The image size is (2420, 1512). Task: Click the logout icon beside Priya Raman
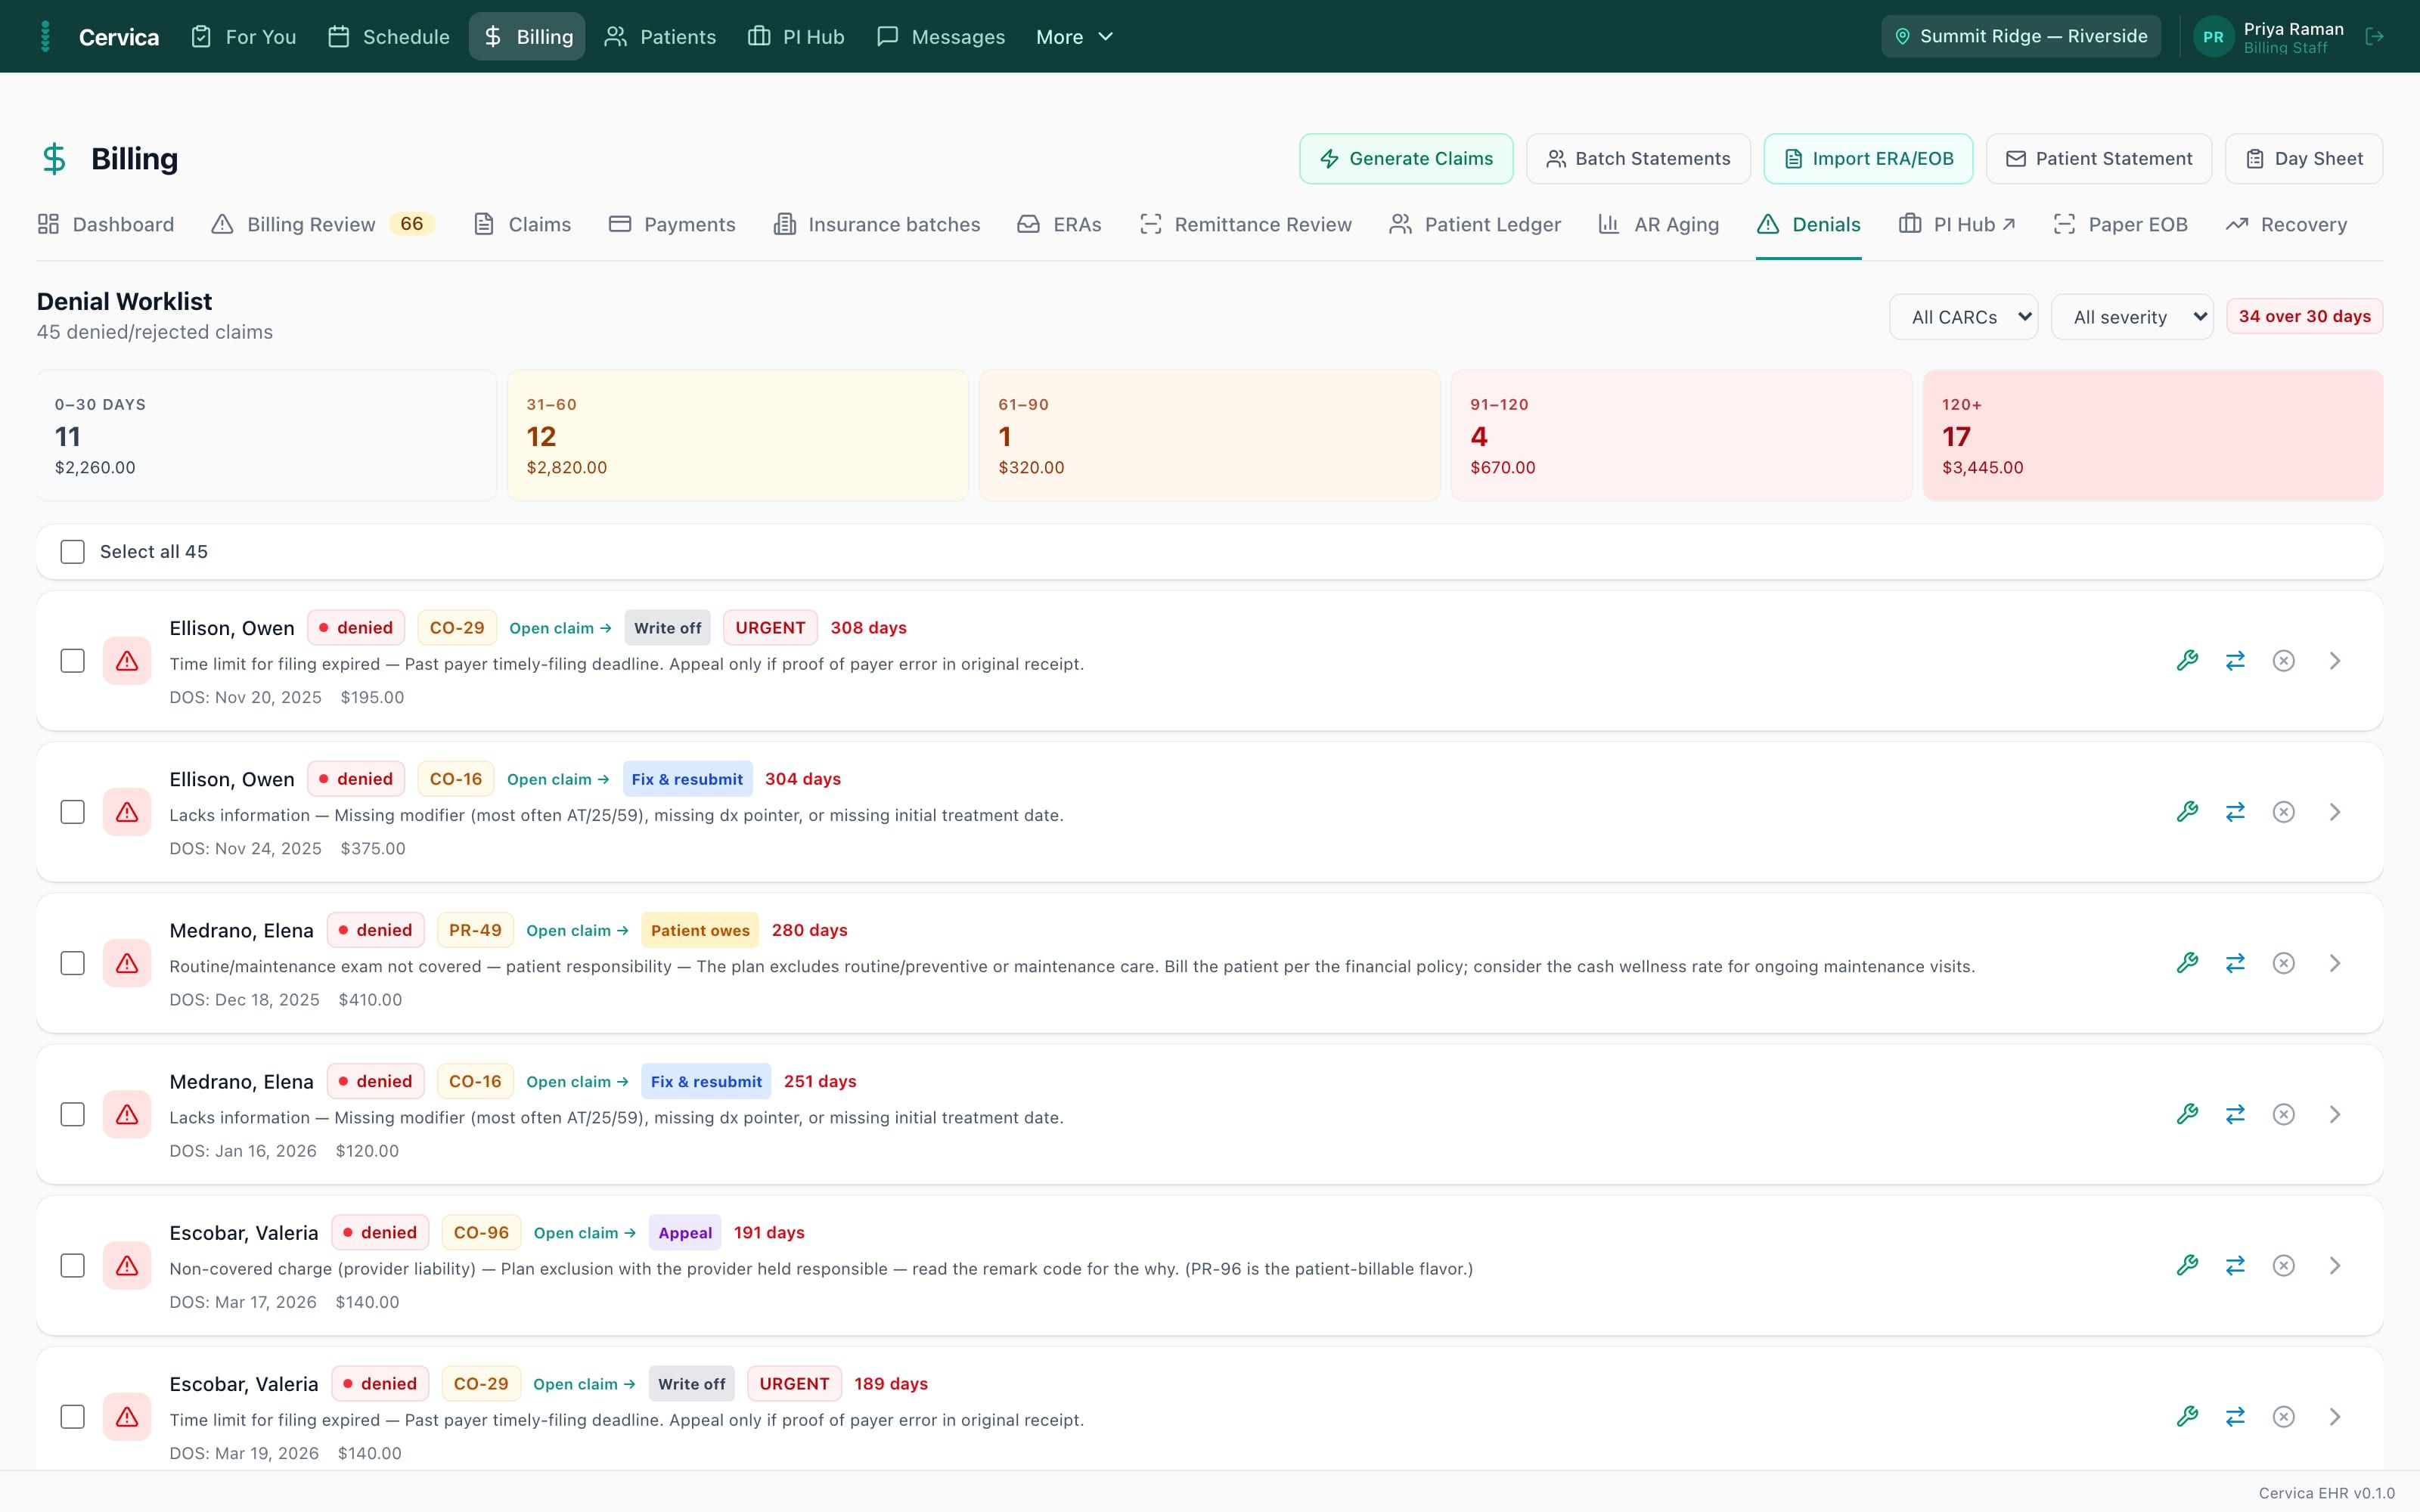point(2374,37)
